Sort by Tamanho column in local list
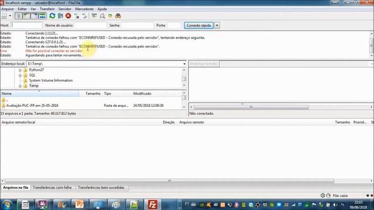 click(x=91, y=93)
